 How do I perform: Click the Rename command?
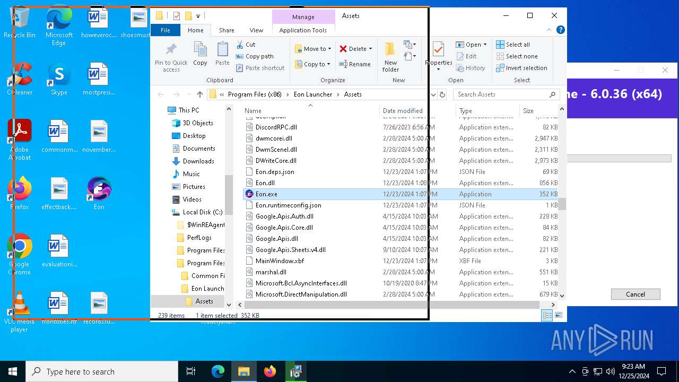pos(355,64)
